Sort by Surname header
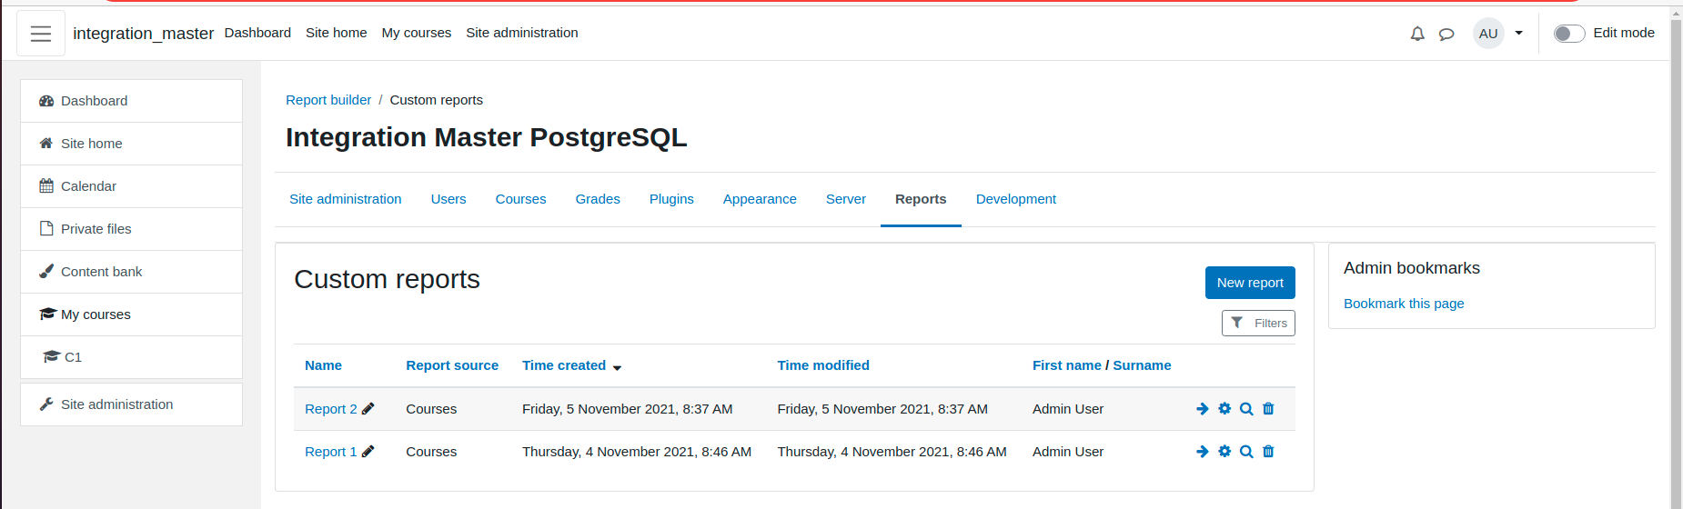 click(1142, 365)
